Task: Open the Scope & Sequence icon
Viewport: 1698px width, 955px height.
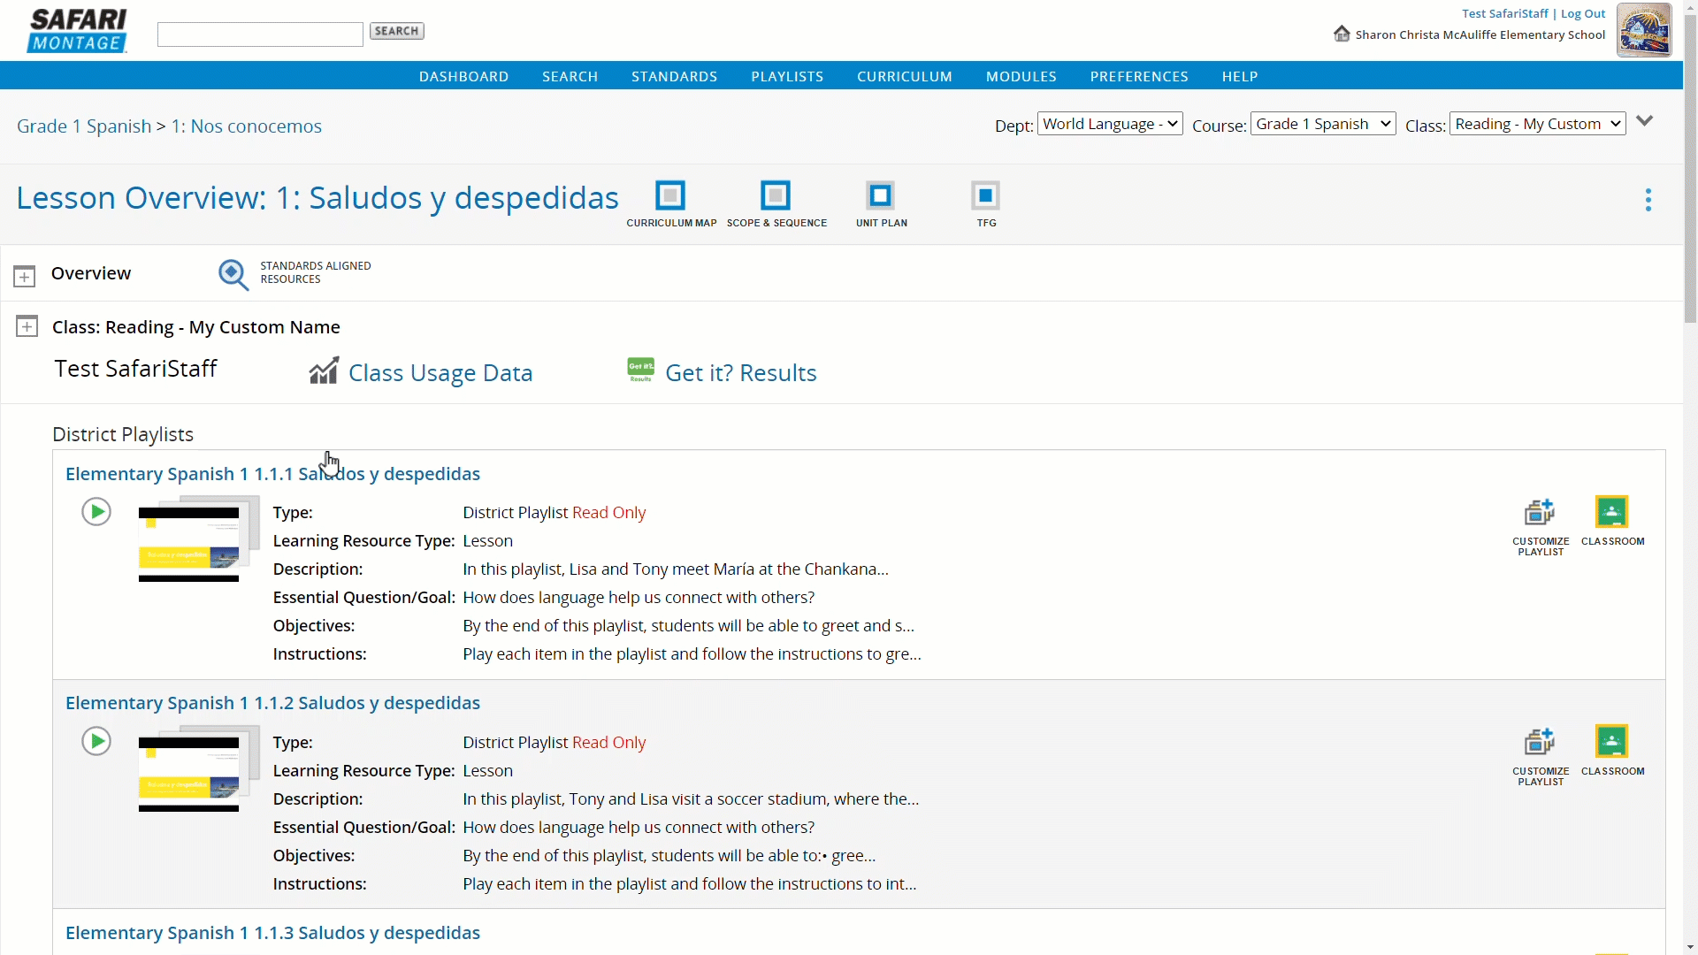Action: pos(776,195)
